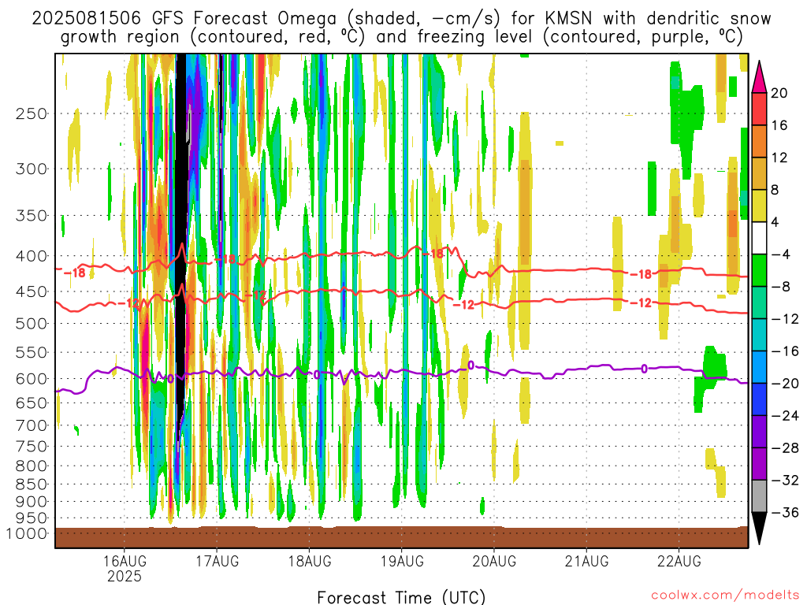Click the 650 pressure level label
This screenshot has width=807, height=605.
click(32, 403)
